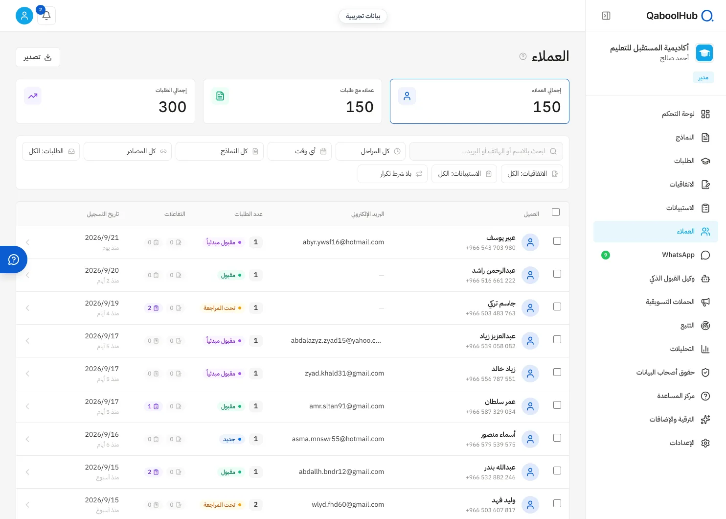Click the QaboolHub logo
The width and height of the screenshot is (726, 519).
click(x=680, y=16)
